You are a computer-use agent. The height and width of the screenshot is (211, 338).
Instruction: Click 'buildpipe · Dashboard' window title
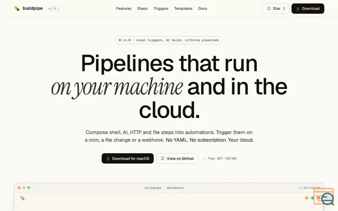click(x=164, y=188)
